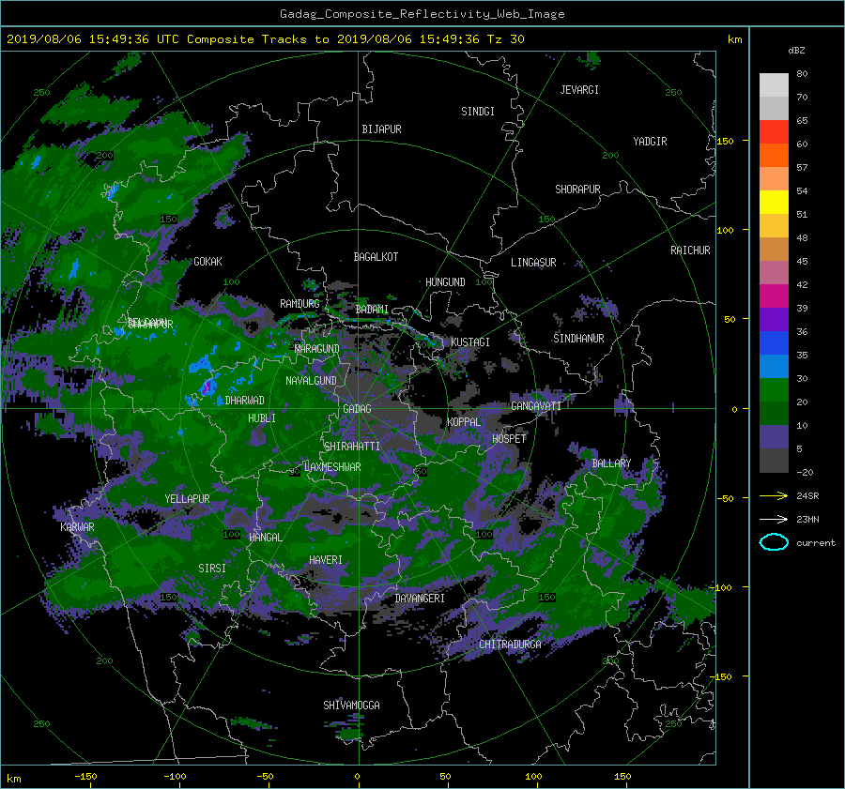This screenshot has height=789, width=845.
Task: Click the HANGAL city label
Action: [x=266, y=538]
